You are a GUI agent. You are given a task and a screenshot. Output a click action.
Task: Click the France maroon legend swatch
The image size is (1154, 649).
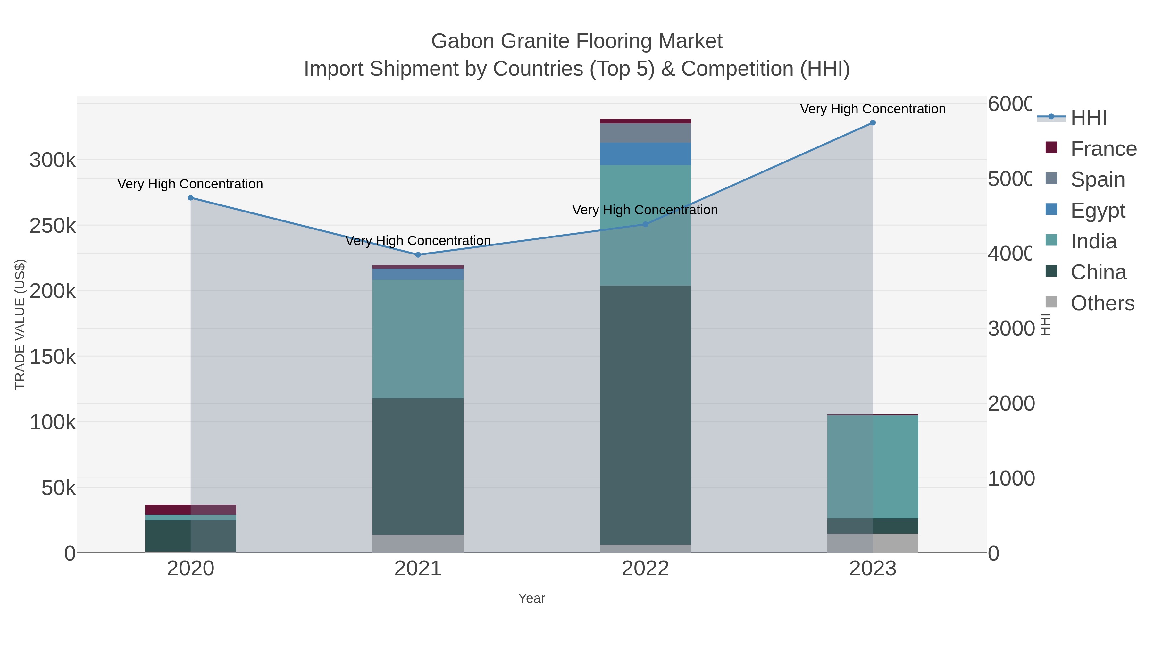(1051, 147)
